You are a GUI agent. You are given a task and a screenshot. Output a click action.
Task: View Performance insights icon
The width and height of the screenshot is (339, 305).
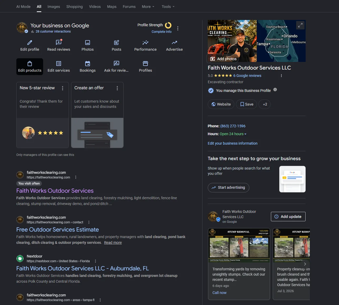click(145, 43)
